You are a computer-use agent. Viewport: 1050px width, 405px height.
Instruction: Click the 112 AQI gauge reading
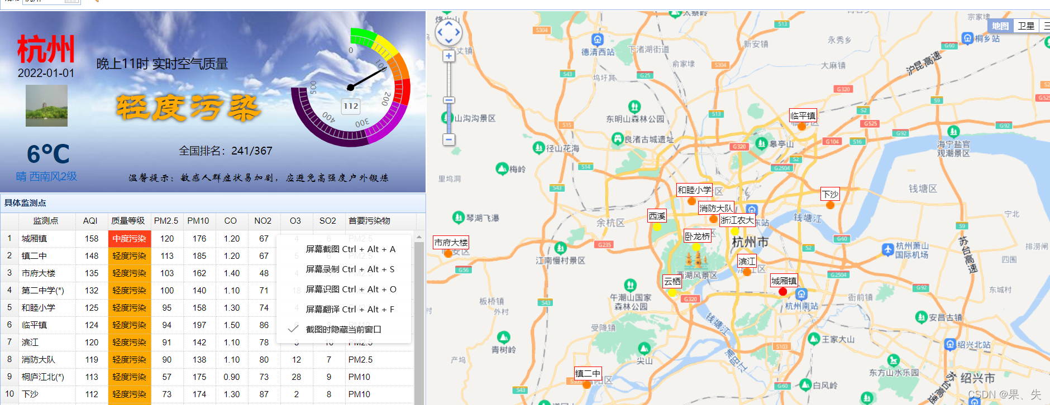[x=351, y=106]
